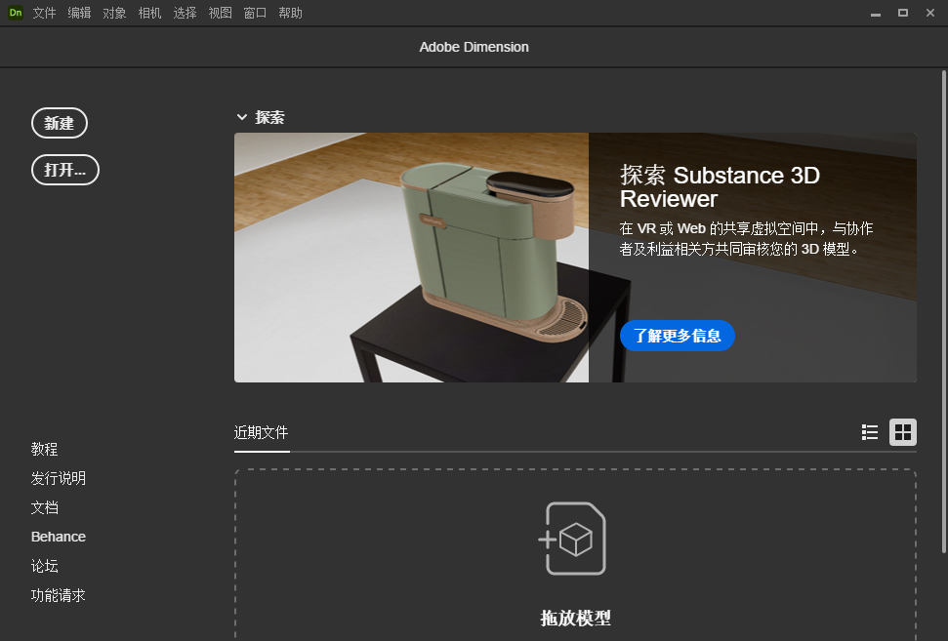Open the 相机 menu
Screen dimensions: 948x641
click(149, 13)
